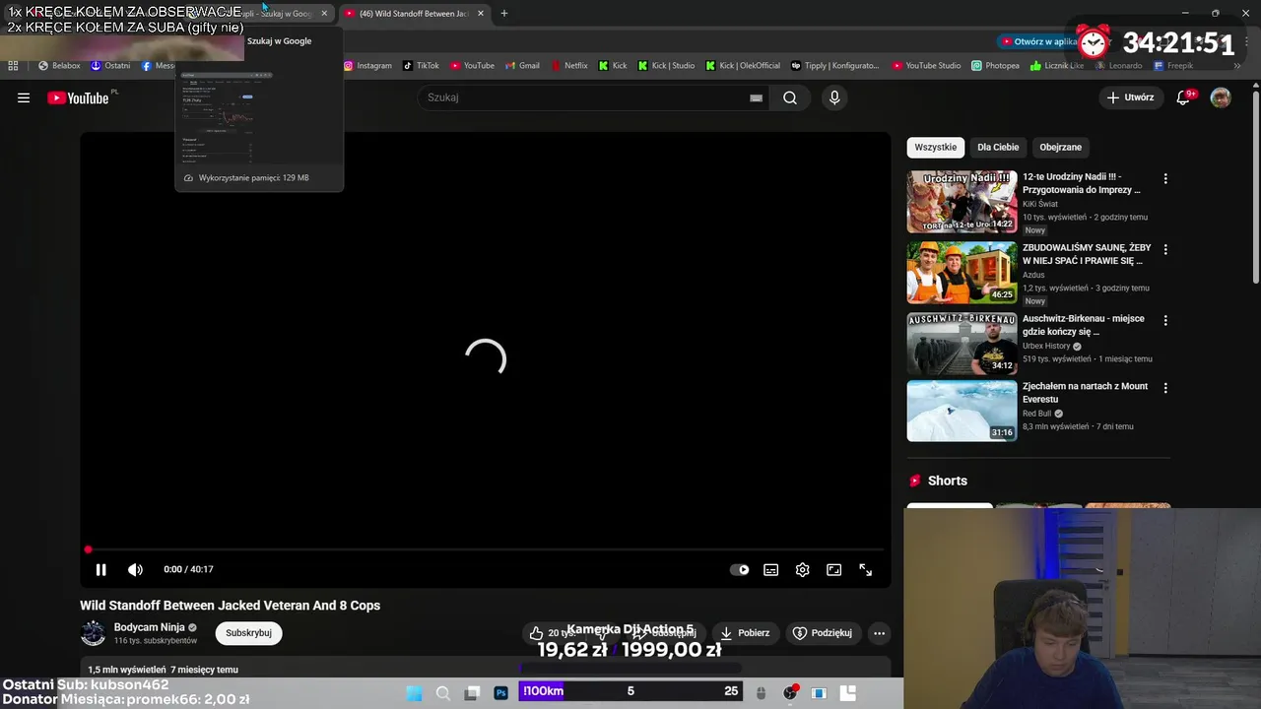Open the Red Bull channel name
This screenshot has height=709, width=1261.
[x=1037, y=414]
